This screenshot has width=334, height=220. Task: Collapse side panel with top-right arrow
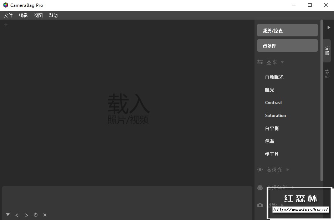(x=329, y=27)
